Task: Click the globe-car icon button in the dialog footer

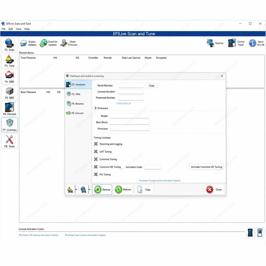Action: click(83, 190)
